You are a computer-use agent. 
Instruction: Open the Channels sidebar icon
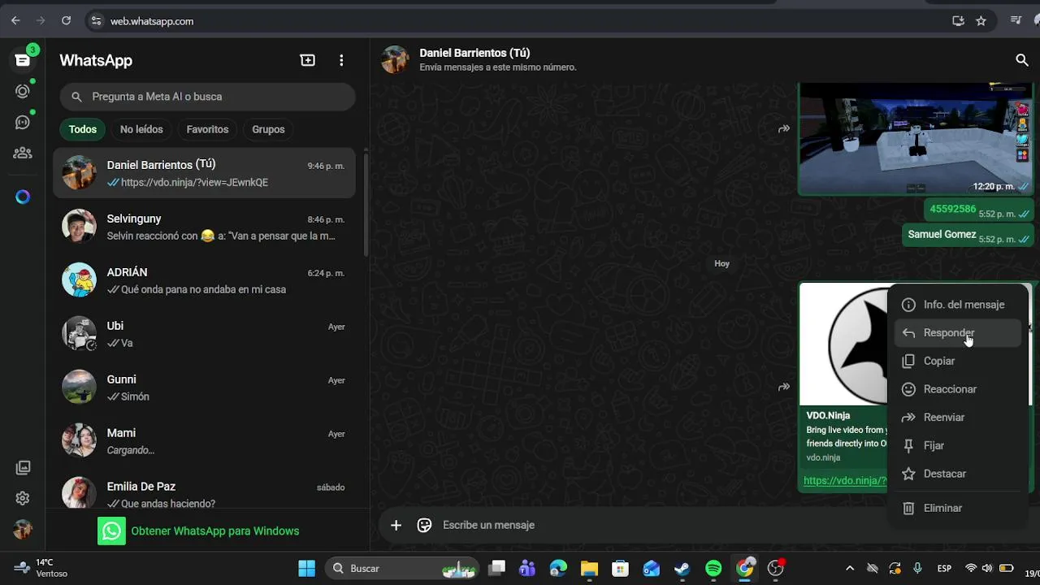(x=23, y=122)
